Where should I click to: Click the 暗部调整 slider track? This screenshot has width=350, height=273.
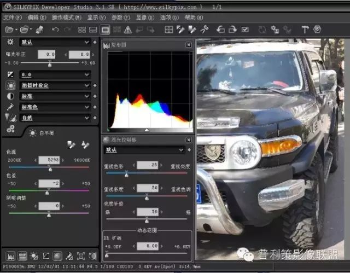click(x=49, y=213)
